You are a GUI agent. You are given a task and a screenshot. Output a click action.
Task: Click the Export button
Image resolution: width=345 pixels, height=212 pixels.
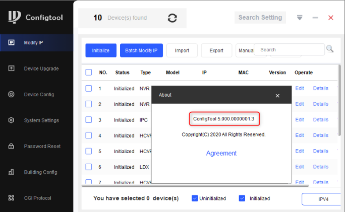[x=216, y=50]
